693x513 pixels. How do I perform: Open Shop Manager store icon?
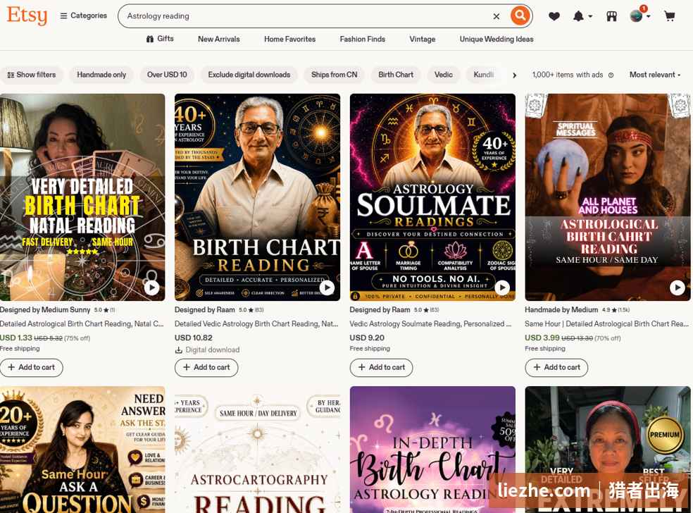pyautogui.click(x=612, y=16)
